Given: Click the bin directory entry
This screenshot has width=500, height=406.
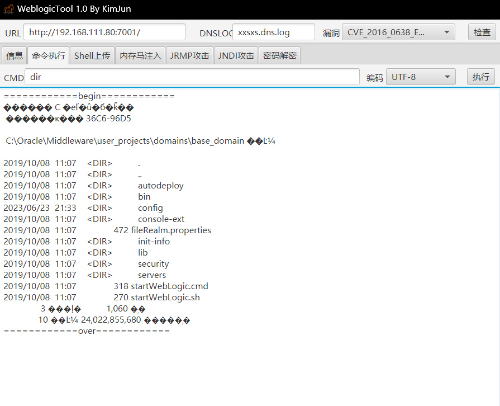Looking at the screenshot, I should tap(144, 197).
